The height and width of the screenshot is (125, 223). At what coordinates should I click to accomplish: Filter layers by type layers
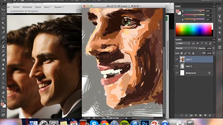coord(202,43)
